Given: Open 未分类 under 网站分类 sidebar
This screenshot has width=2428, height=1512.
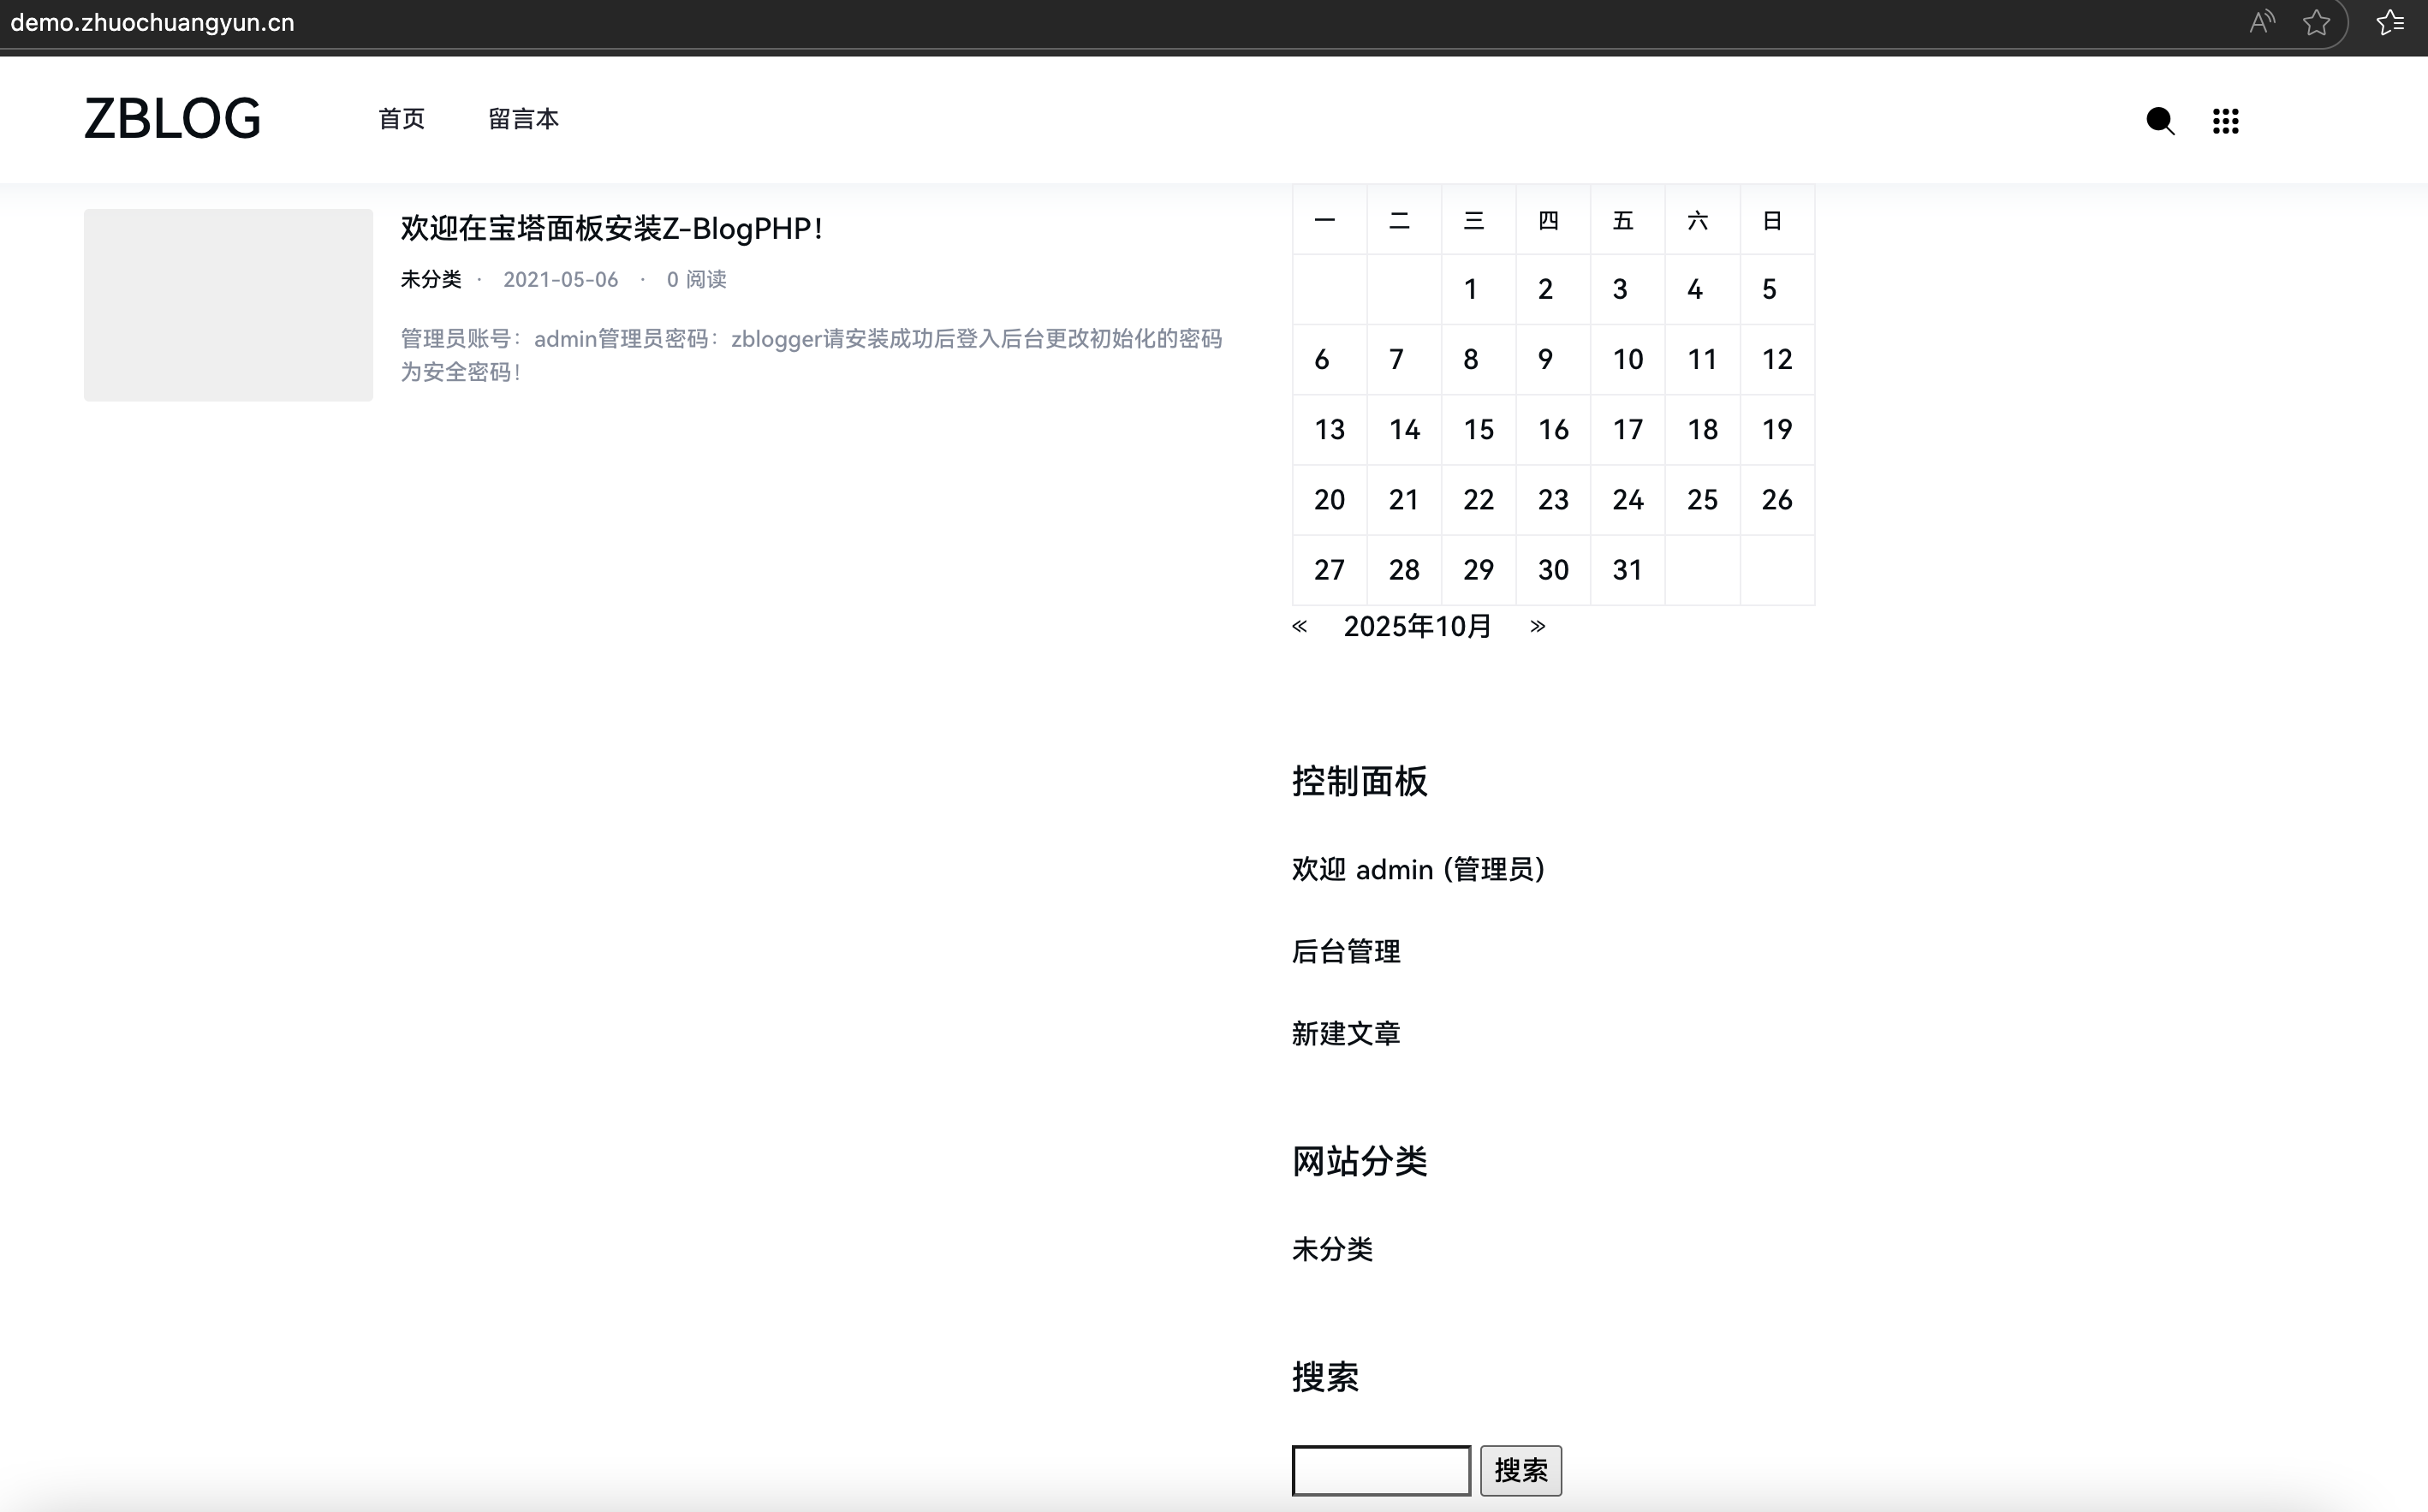Looking at the screenshot, I should coord(1332,1250).
